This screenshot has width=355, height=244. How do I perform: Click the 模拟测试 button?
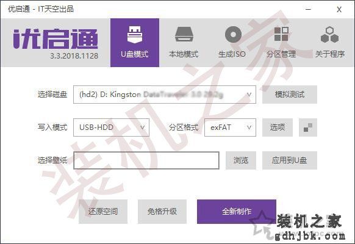pyautogui.click(x=290, y=95)
